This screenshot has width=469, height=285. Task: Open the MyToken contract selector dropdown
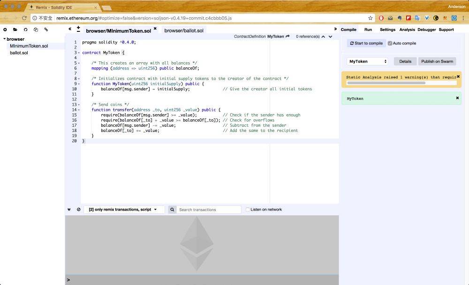point(368,61)
